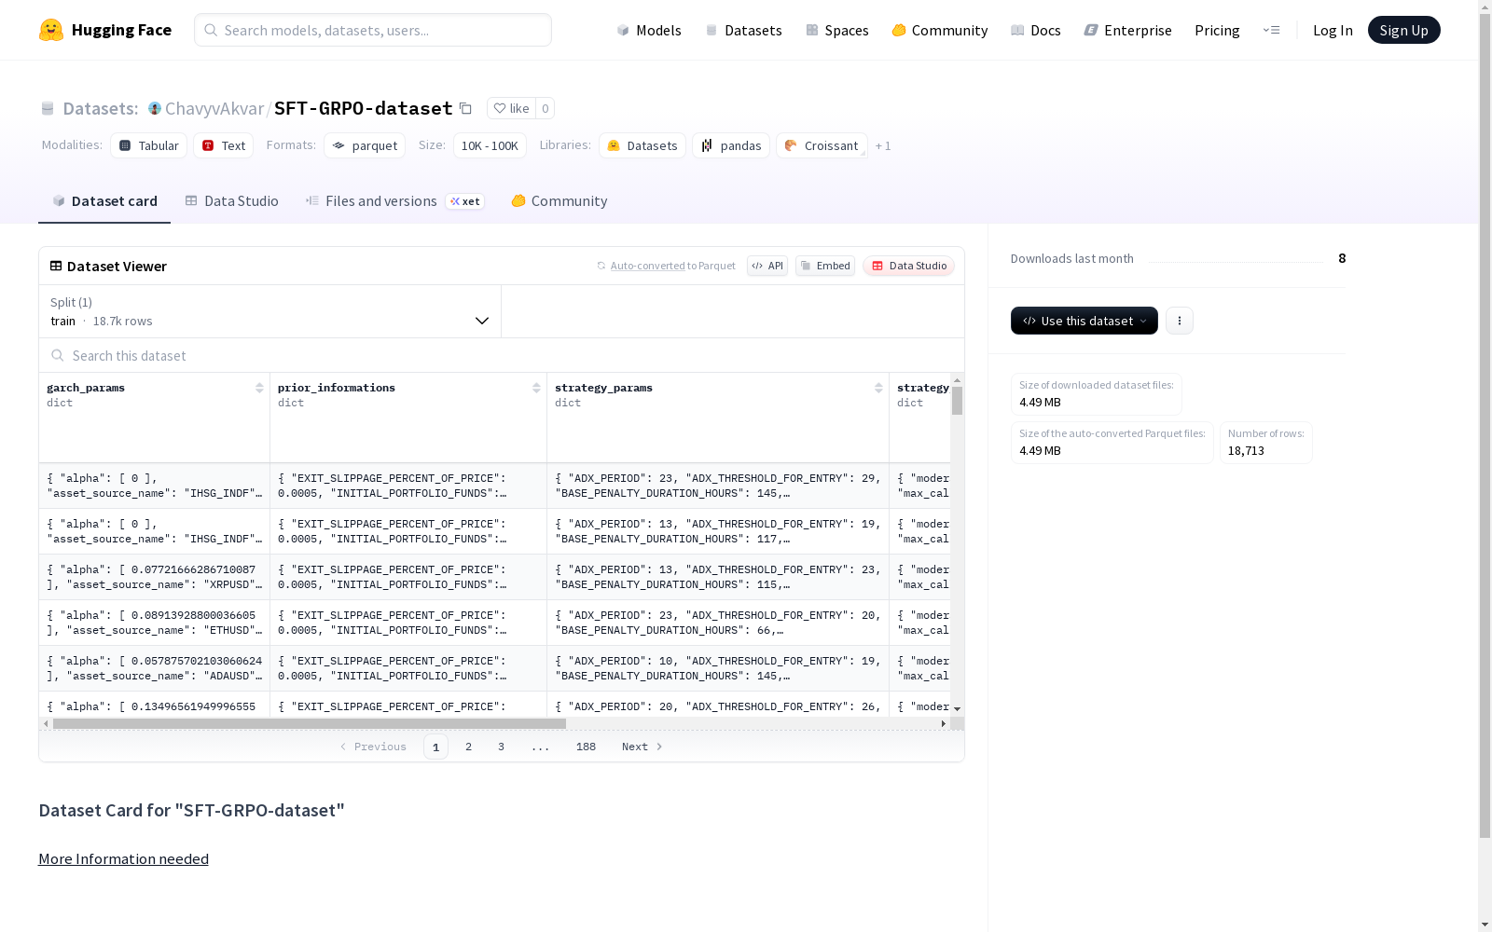Screen dimensions: 1492x932
Task: Select the ADAUSD garch_params cell
Action: 155,668
